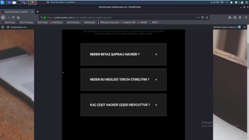Click SuatMunuklu.com in the admin bar
The height and width of the screenshot is (140, 249).
point(17,27)
